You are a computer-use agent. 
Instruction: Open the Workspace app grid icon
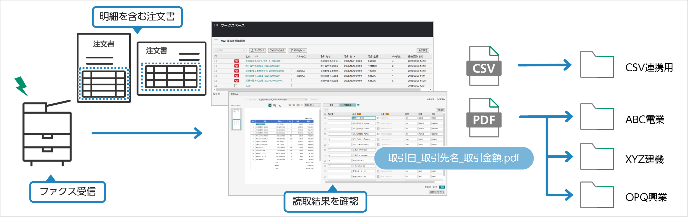tap(216, 26)
